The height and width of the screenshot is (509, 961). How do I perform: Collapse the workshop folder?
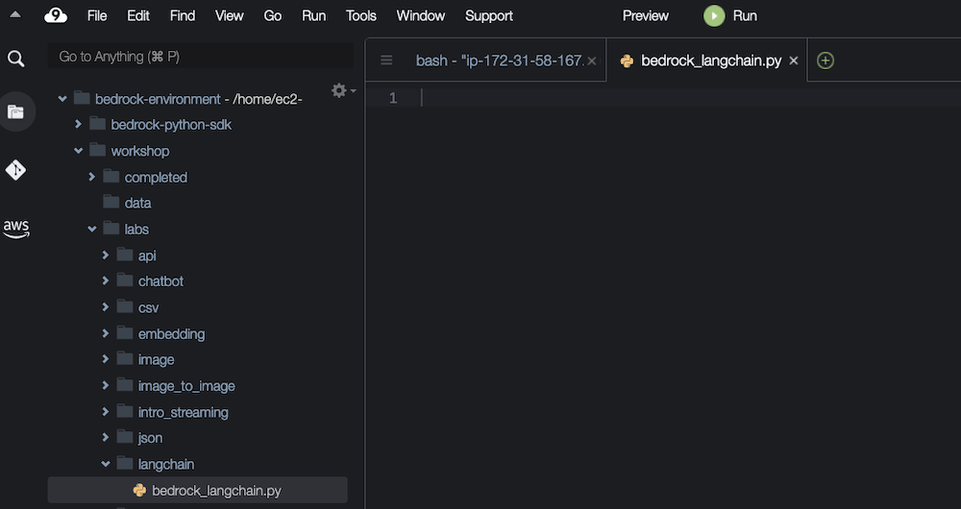(79, 151)
